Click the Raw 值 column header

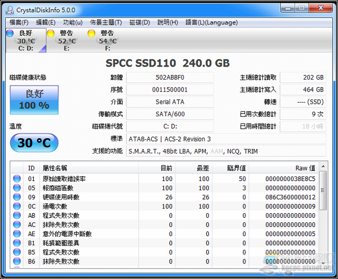[284, 168]
